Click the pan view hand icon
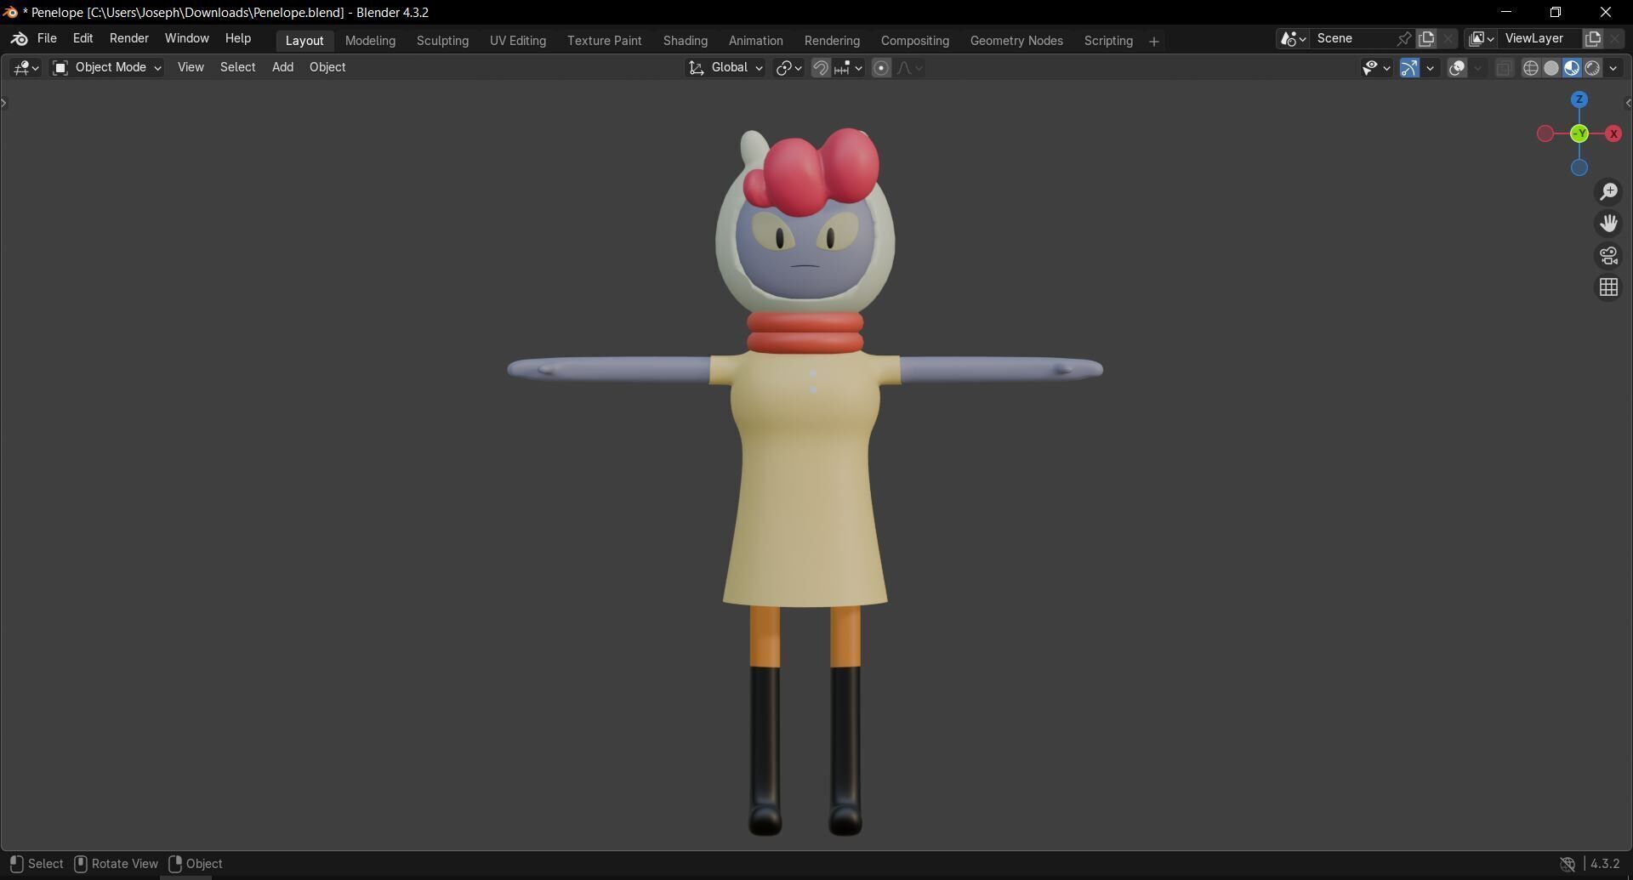The width and height of the screenshot is (1633, 880). (1608, 224)
